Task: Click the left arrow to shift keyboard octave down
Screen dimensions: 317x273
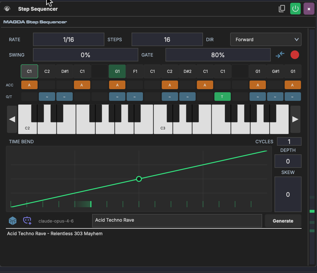Action: [12, 119]
